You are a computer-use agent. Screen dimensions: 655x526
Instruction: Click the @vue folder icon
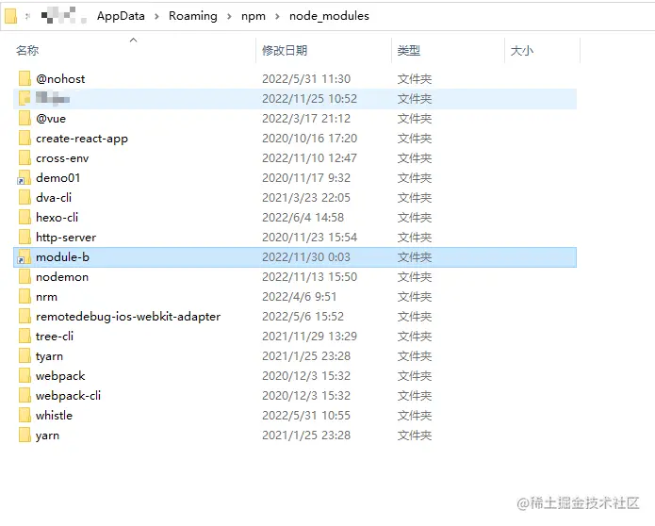click(x=25, y=118)
